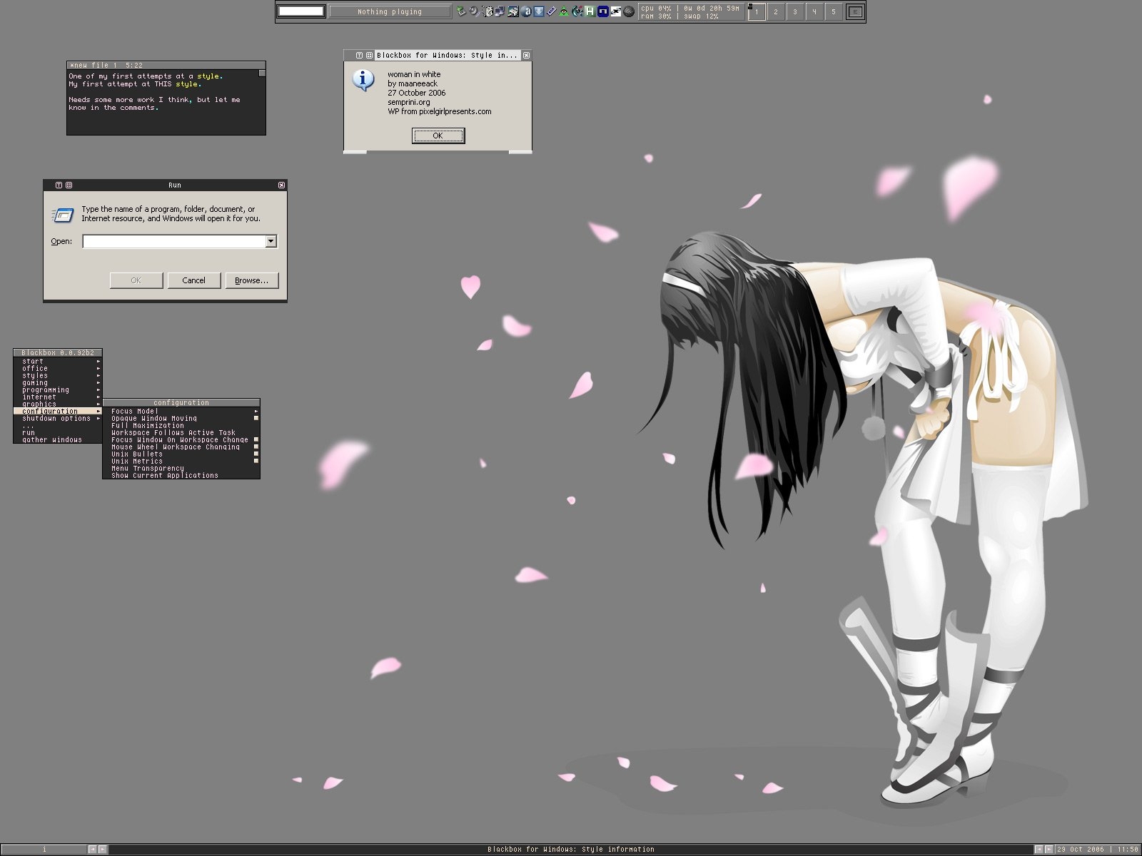Image resolution: width=1142 pixels, height=856 pixels.
Task: Click the left arrow beside the date in taskbar
Action: [1039, 849]
